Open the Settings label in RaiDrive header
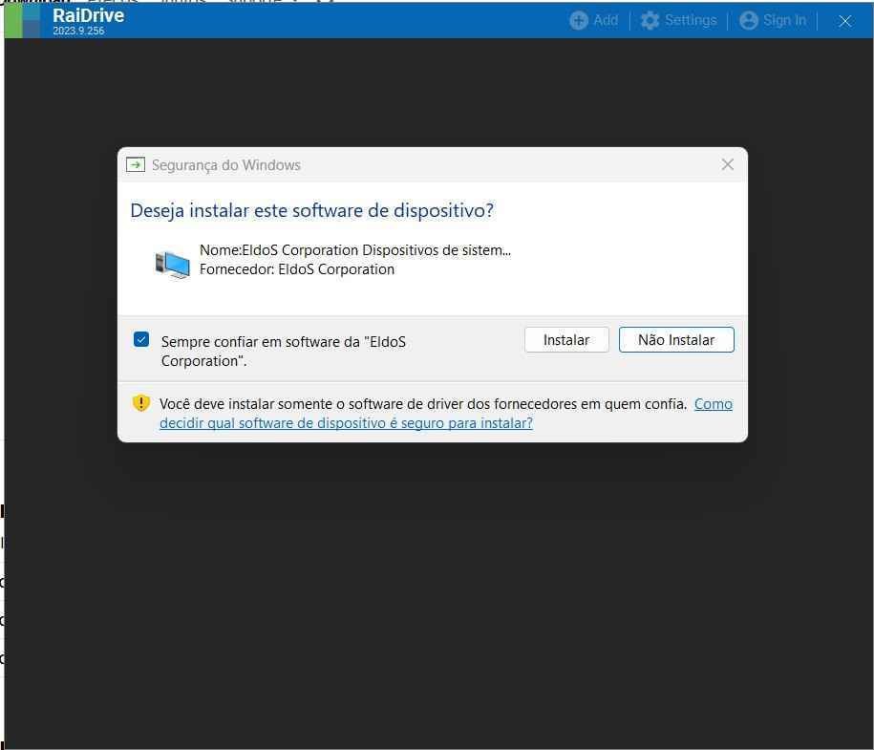874x750 pixels. pos(691,20)
